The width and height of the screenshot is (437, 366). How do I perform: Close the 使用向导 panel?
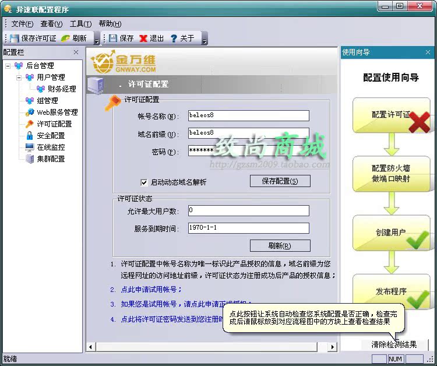[x=428, y=52]
